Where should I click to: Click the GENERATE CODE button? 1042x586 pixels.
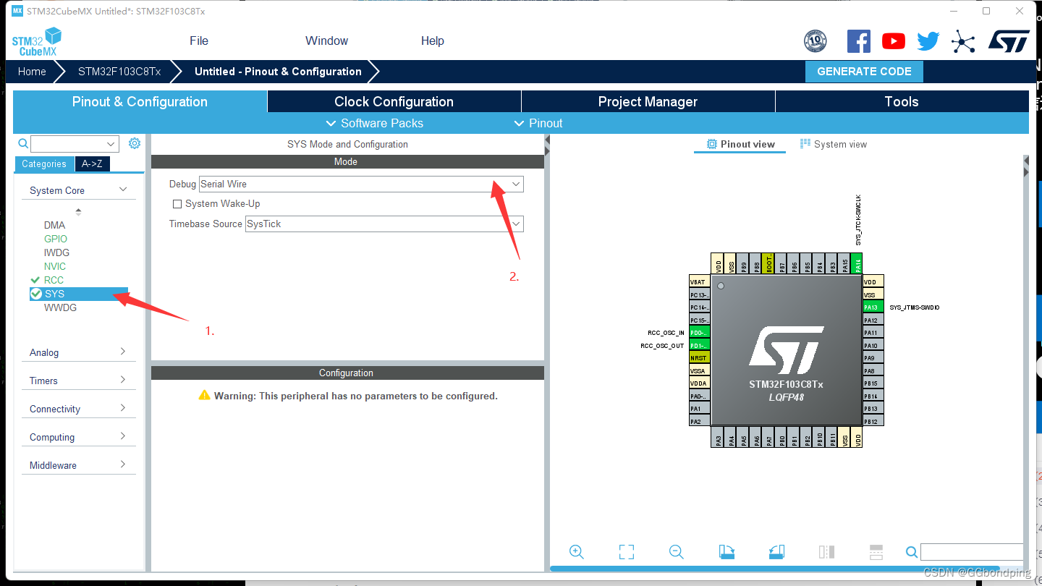coord(864,72)
